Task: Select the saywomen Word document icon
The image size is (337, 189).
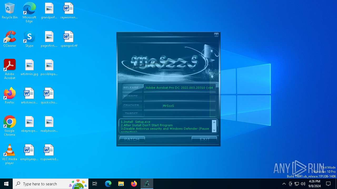Action: coord(69,11)
